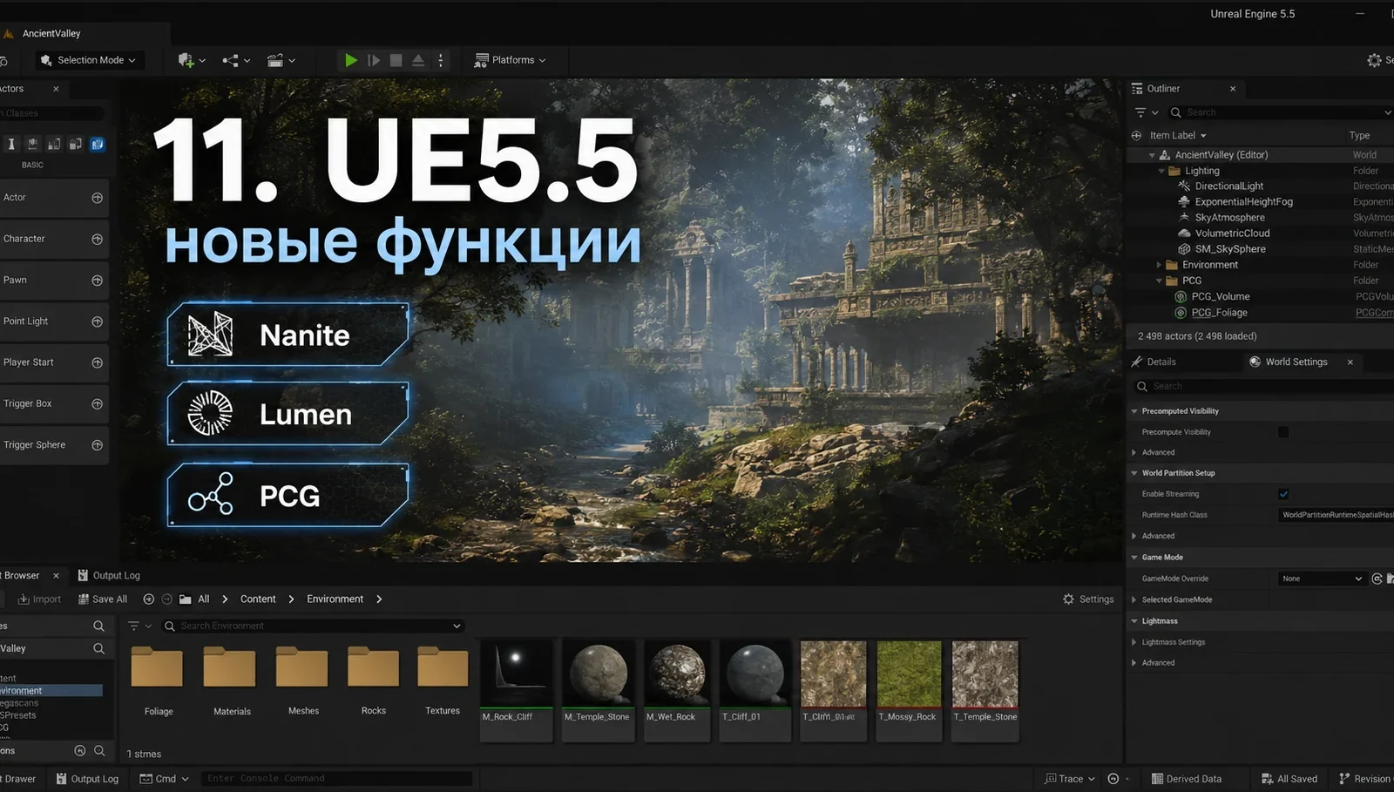The height and width of the screenshot is (792, 1394).
Task: Select PCG_Foliage in the Outliner
Action: [x=1219, y=313]
